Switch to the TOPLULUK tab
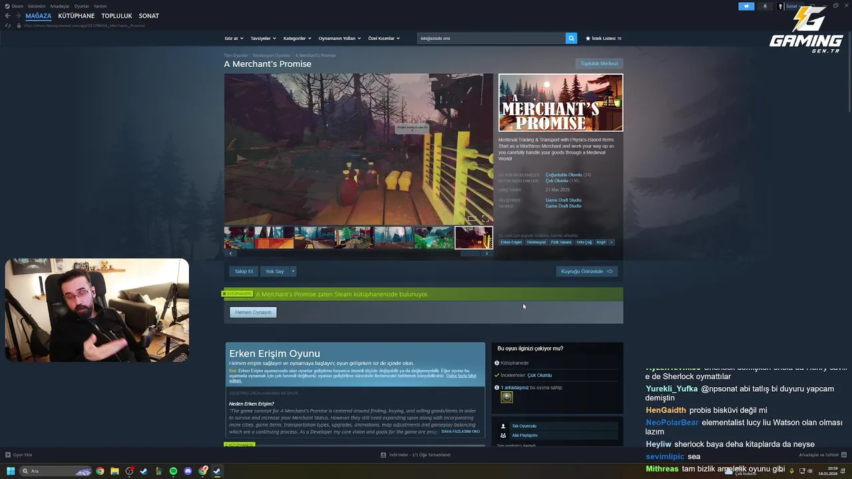This screenshot has width=852, height=479. coord(116,16)
